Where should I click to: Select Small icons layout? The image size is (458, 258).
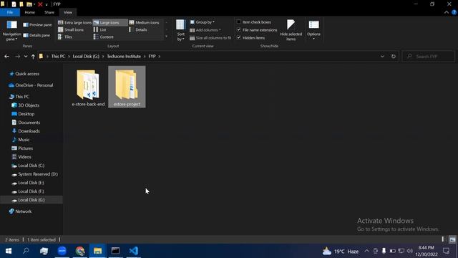pyautogui.click(x=71, y=30)
